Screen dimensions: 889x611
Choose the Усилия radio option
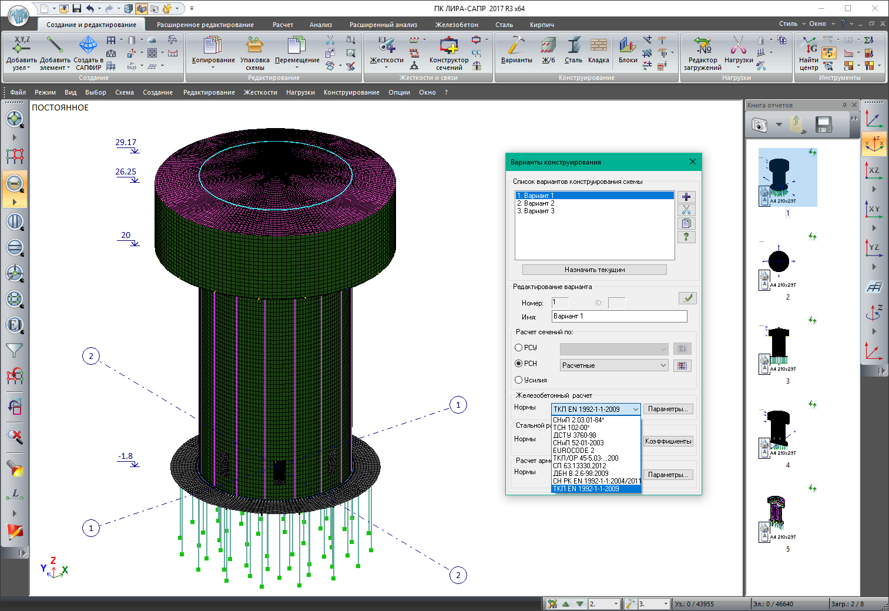point(519,380)
